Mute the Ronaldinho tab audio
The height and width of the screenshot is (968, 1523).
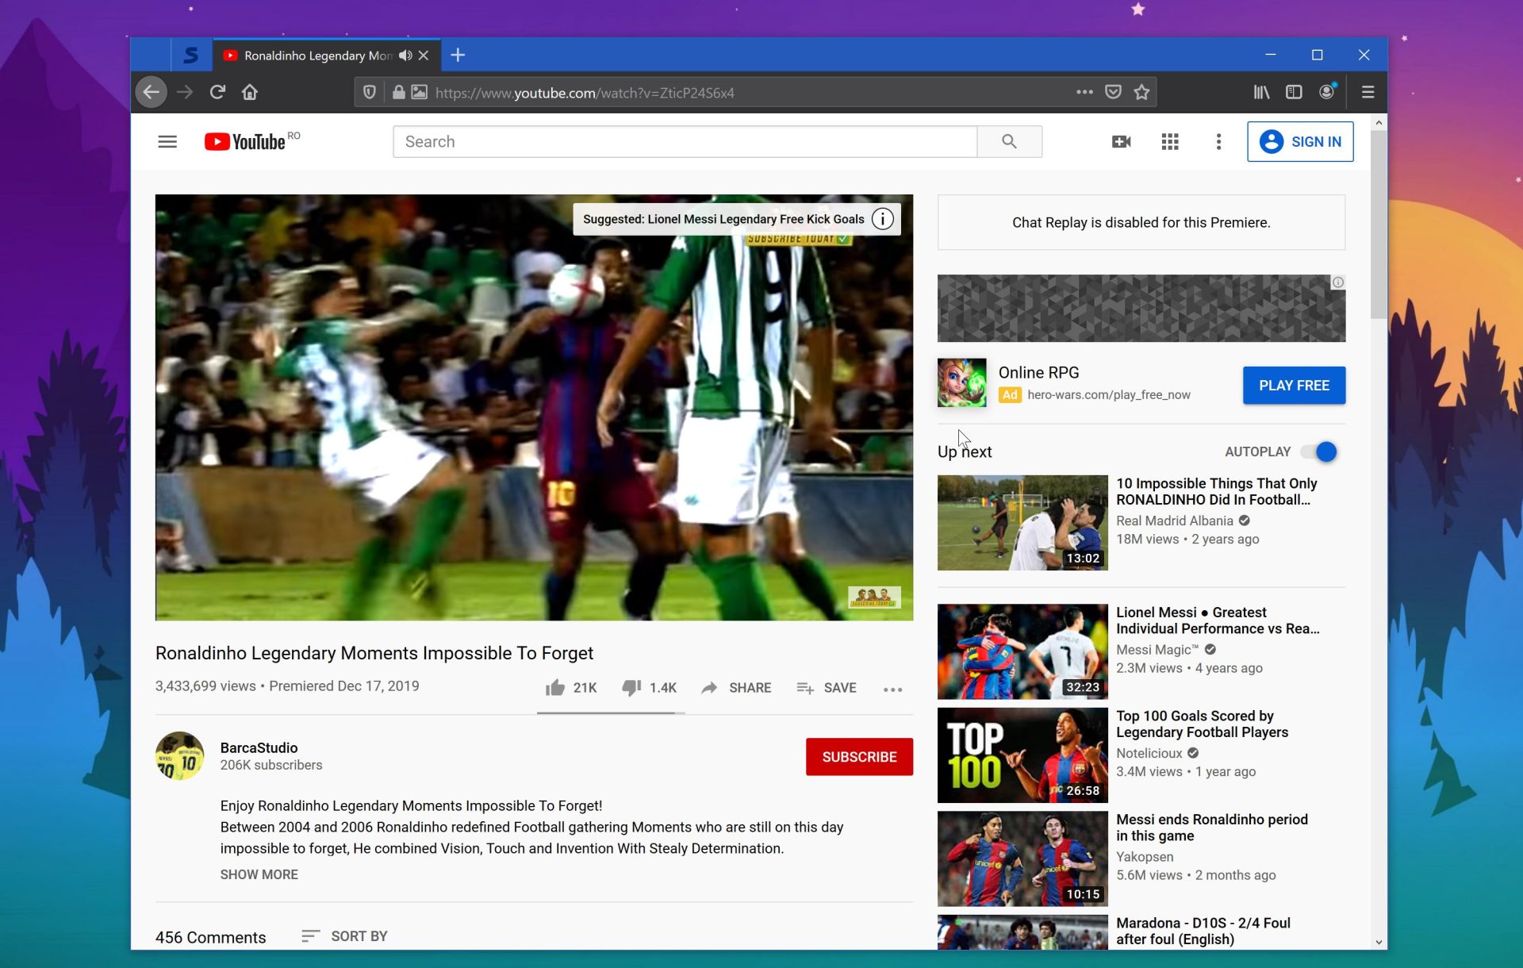pyautogui.click(x=405, y=55)
